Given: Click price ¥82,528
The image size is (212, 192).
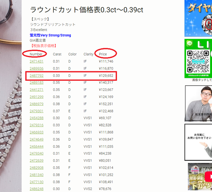Looking at the screenshot, I should (105, 125).
